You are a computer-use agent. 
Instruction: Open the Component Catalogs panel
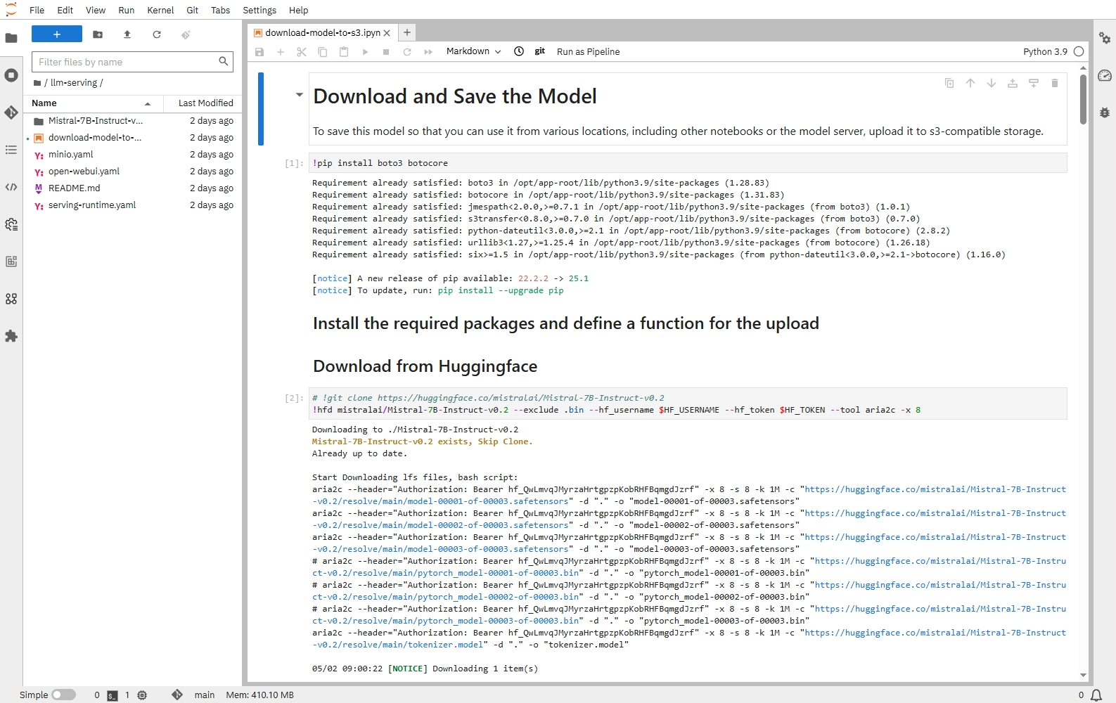11,299
